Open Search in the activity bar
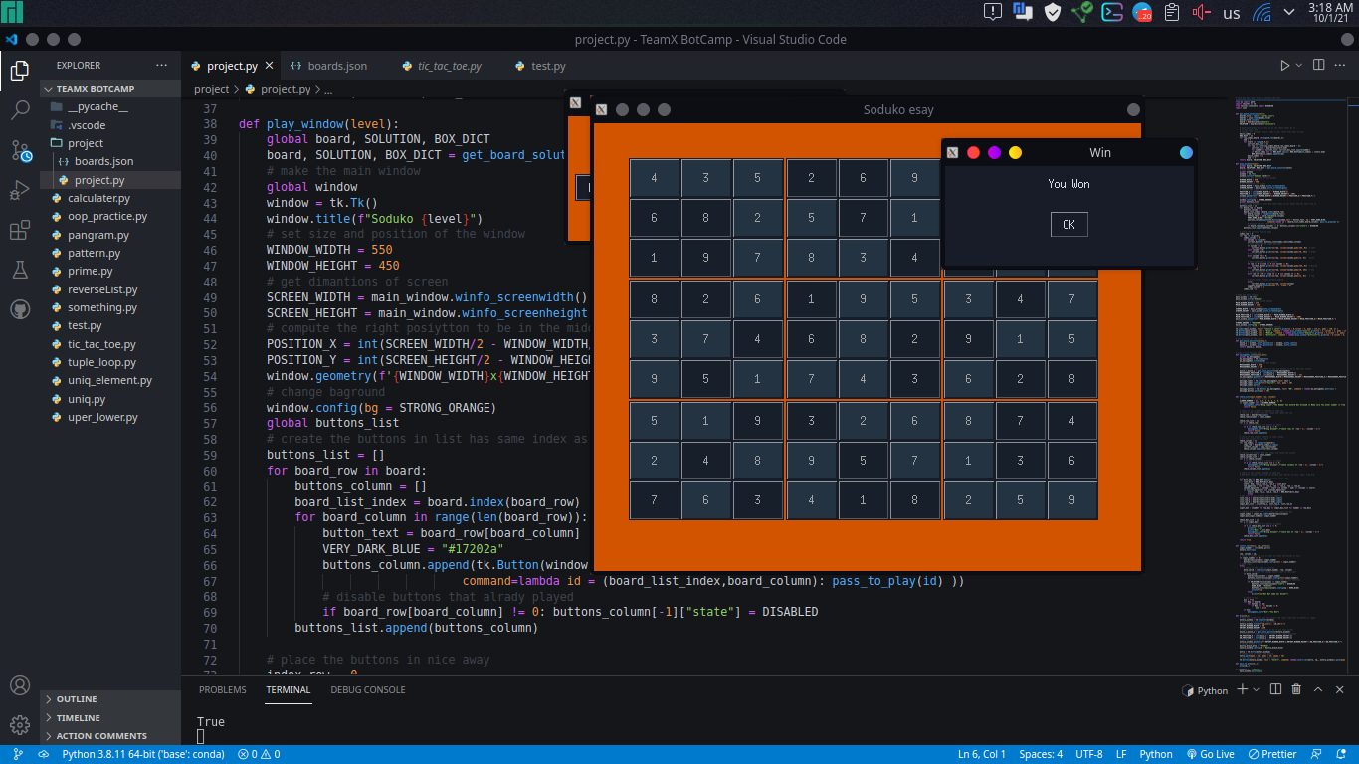Viewport: 1359px width, 764px height. point(20,109)
